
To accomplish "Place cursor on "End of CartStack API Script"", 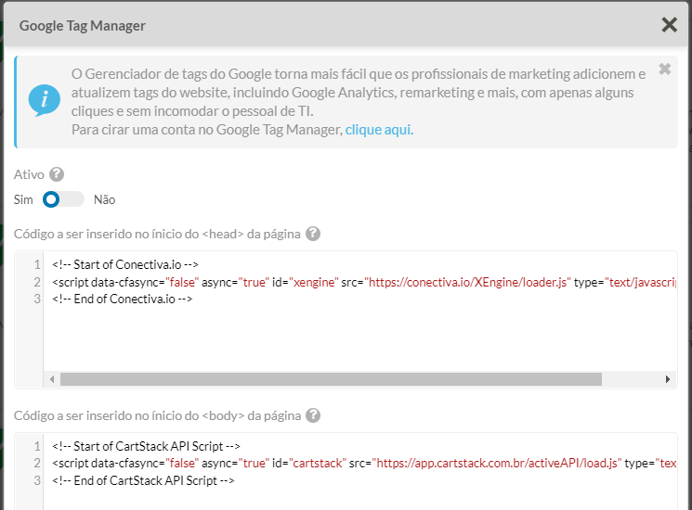I will (143, 480).
